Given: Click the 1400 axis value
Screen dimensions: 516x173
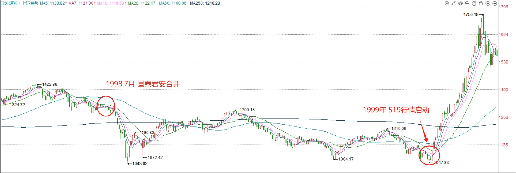Looking at the screenshot, I should (x=503, y=90).
